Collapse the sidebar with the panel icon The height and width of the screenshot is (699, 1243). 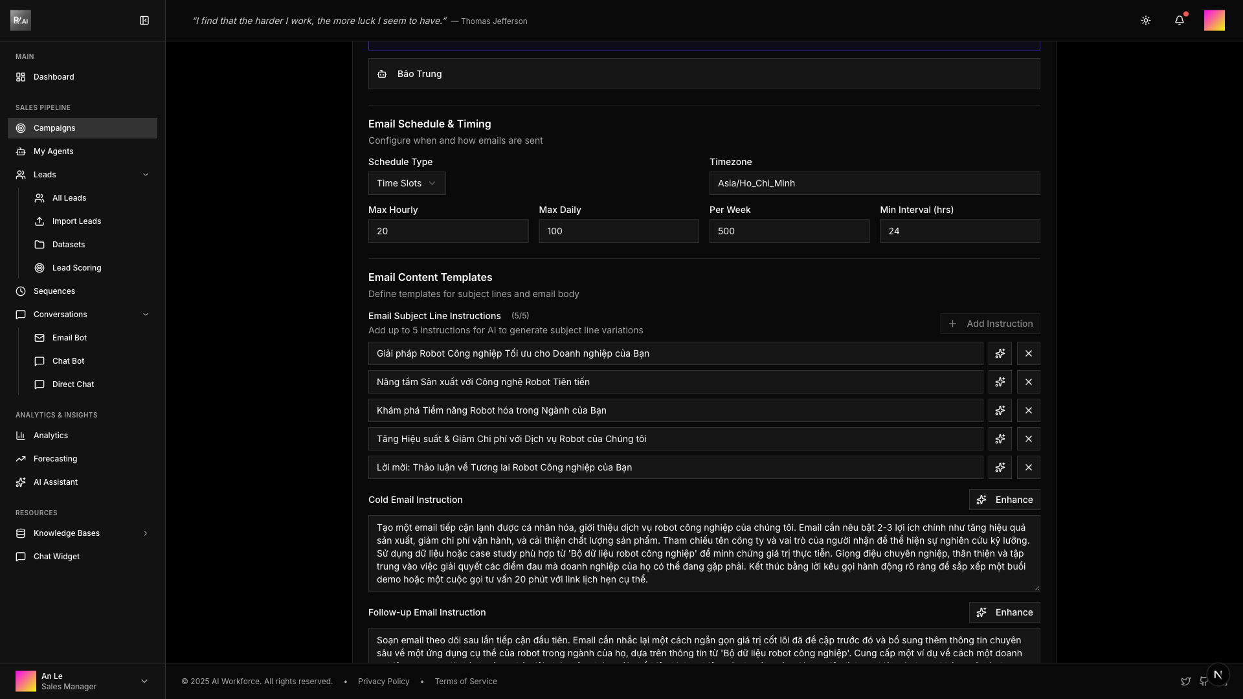[144, 21]
